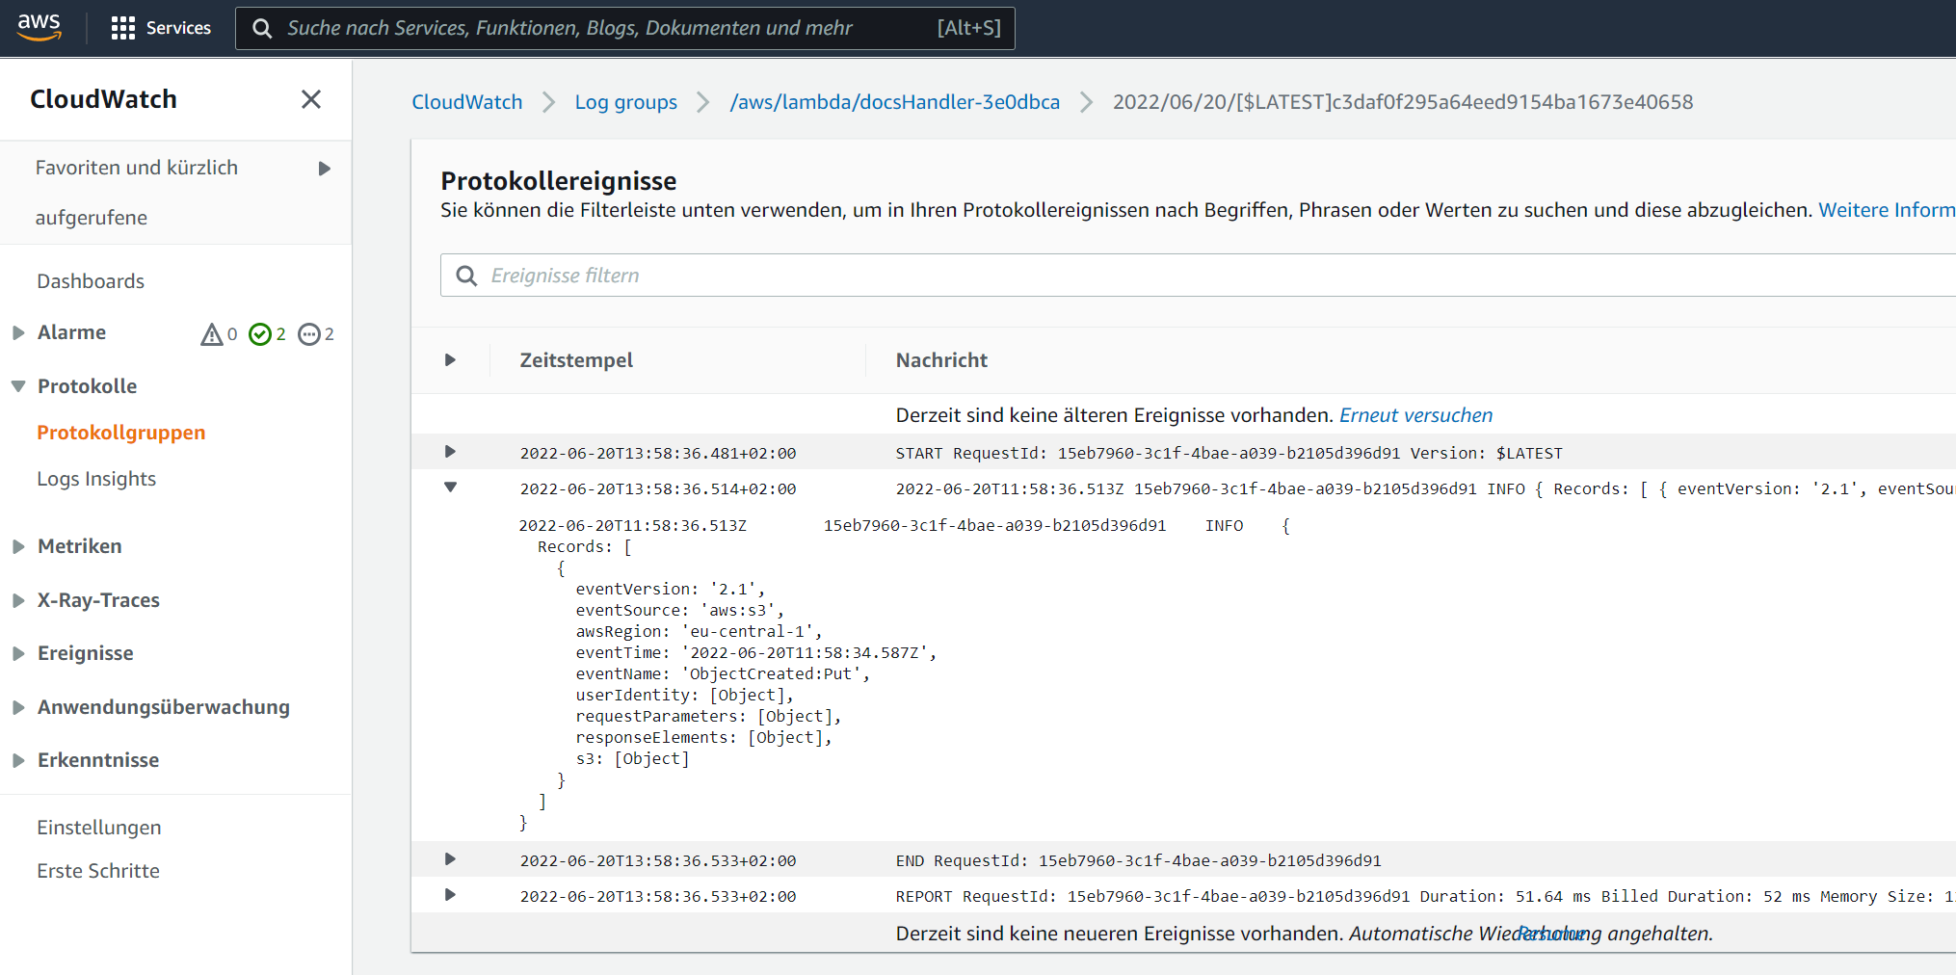Expand the Erkenntnisse section
The width and height of the screenshot is (1956, 975).
[18, 760]
